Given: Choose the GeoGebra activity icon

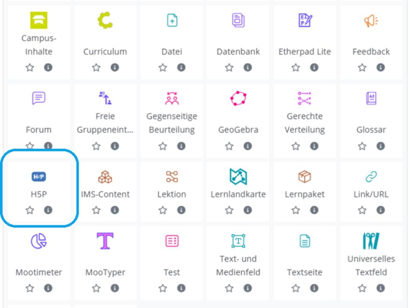Looking at the screenshot, I should [x=238, y=98].
